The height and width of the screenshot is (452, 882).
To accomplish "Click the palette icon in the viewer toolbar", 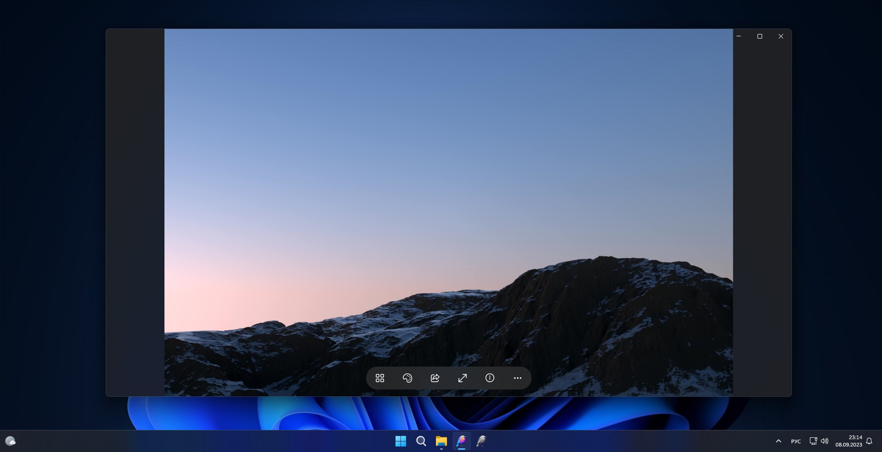I will tap(407, 378).
